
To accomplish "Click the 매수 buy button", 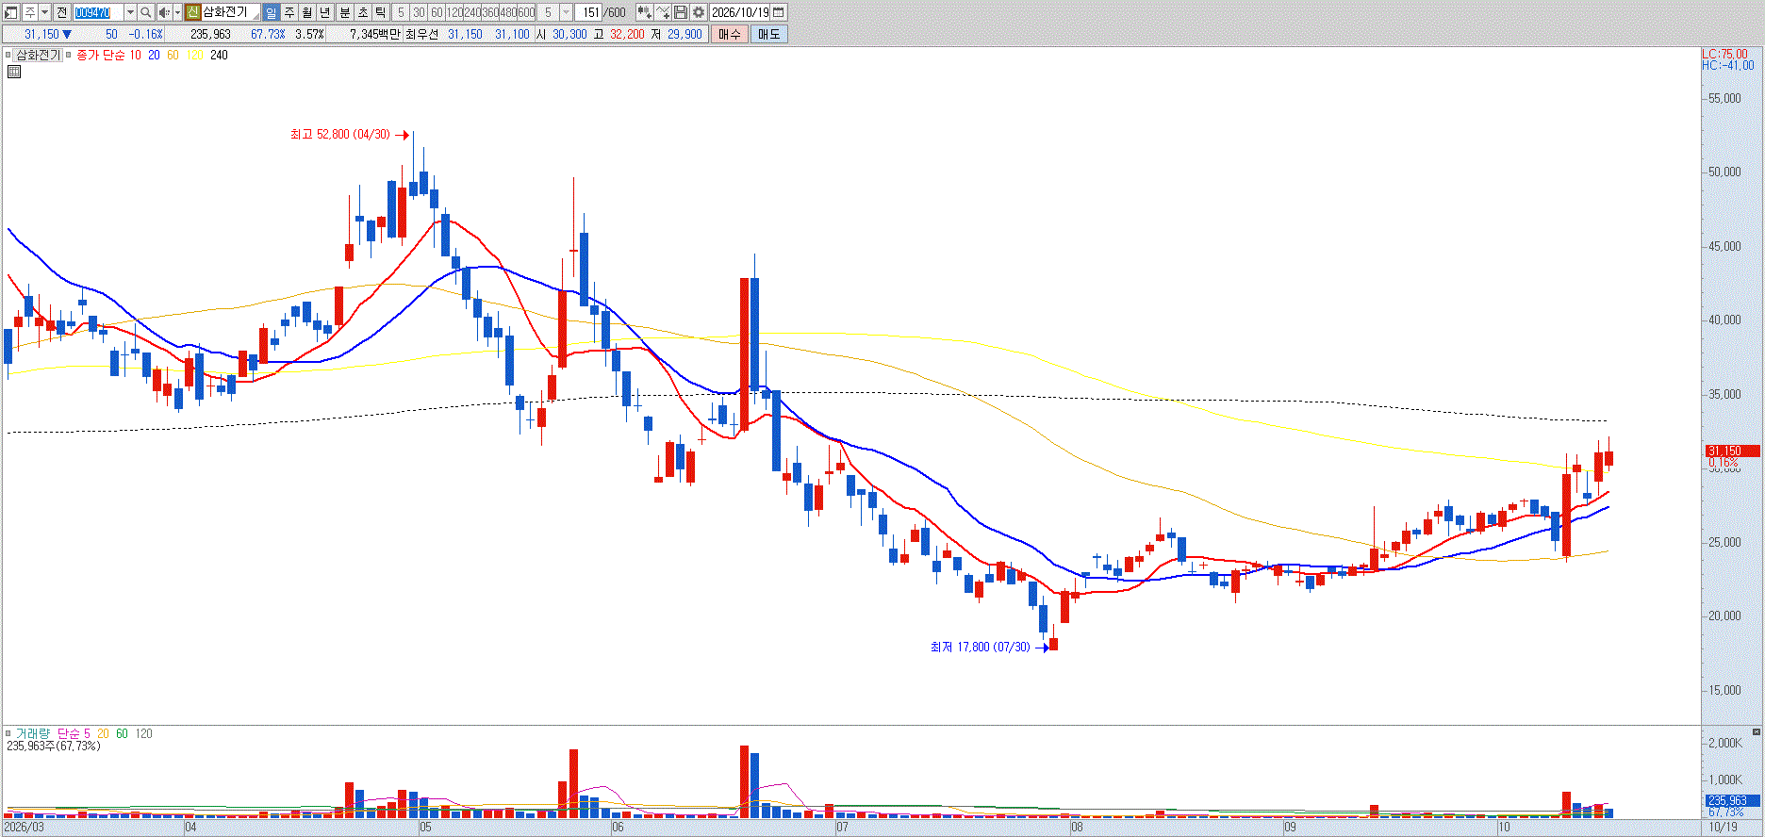I will click(729, 34).
